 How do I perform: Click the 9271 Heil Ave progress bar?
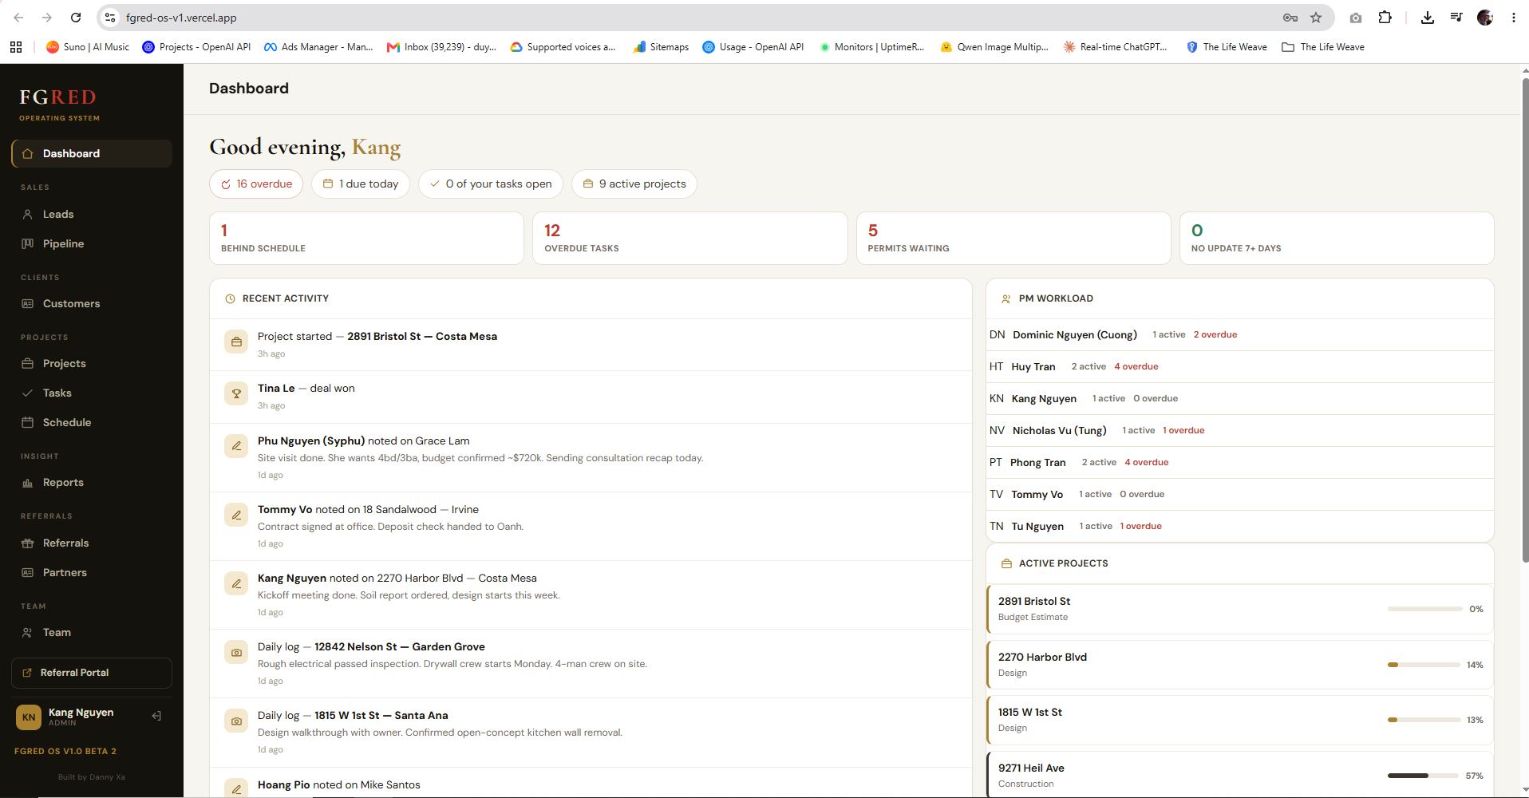[x=1424, y=776]
